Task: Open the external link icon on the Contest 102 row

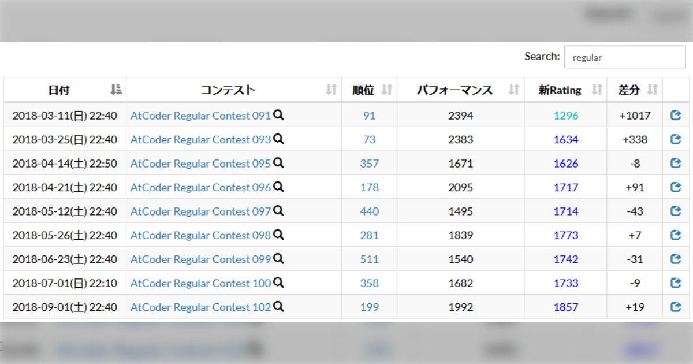Action: click(x=676, y=306)
